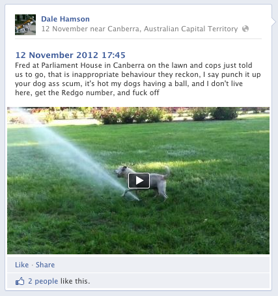
Task: Open the '12 November 2012 17:45' title
Action: click(70, 55)
